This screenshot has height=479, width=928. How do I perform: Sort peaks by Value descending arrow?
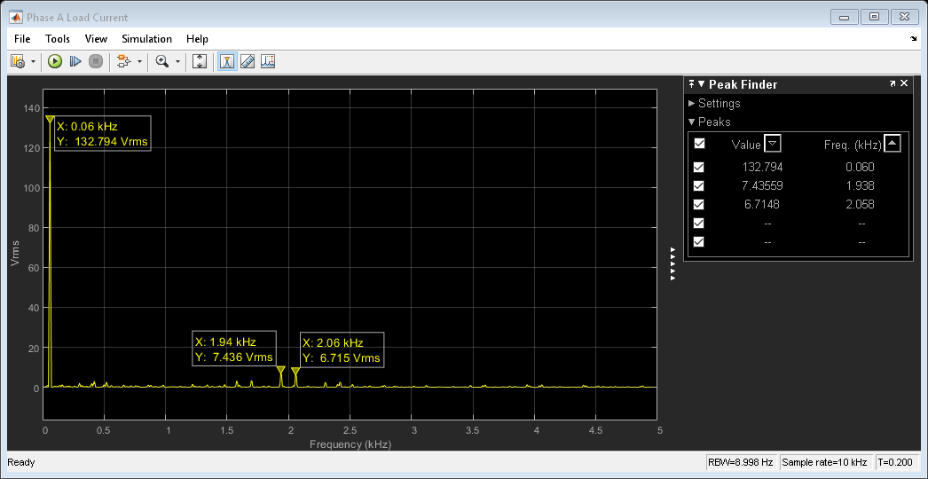773,144
